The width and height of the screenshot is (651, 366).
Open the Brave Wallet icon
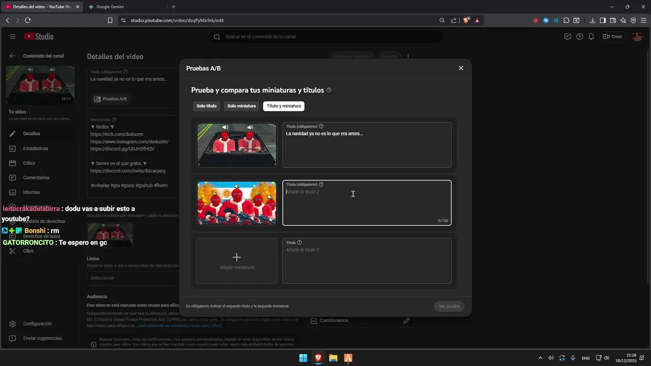pyautogui.click(x=613, y=20)
